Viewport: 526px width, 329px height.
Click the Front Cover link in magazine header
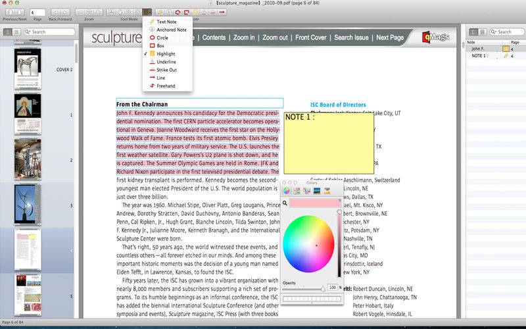[310, 38]
